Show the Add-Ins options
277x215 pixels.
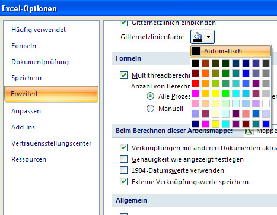(23, 127)
